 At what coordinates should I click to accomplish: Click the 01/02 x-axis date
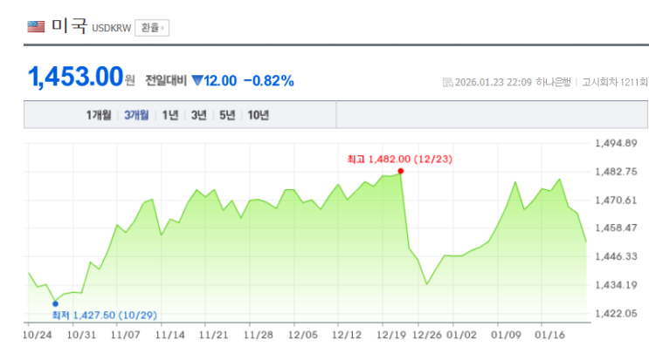[461, 335]
